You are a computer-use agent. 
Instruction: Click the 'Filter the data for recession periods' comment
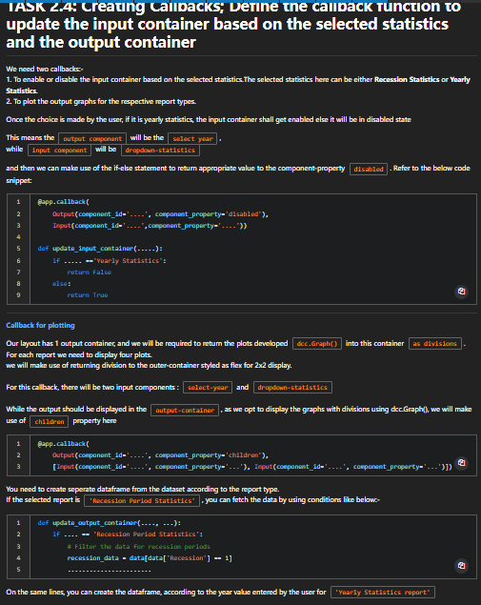[x=138, y=546]
